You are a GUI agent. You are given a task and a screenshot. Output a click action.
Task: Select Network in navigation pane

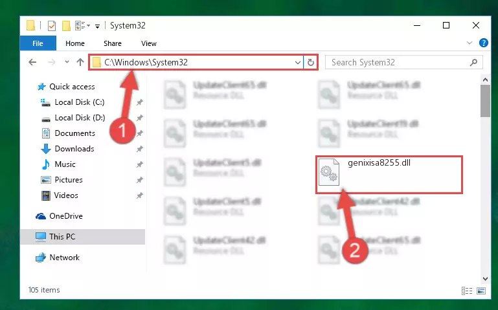(x=65, y=258)
